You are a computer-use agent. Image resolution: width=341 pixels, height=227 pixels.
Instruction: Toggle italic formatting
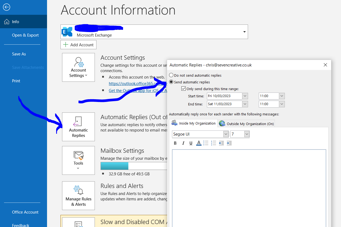point(183,143)
